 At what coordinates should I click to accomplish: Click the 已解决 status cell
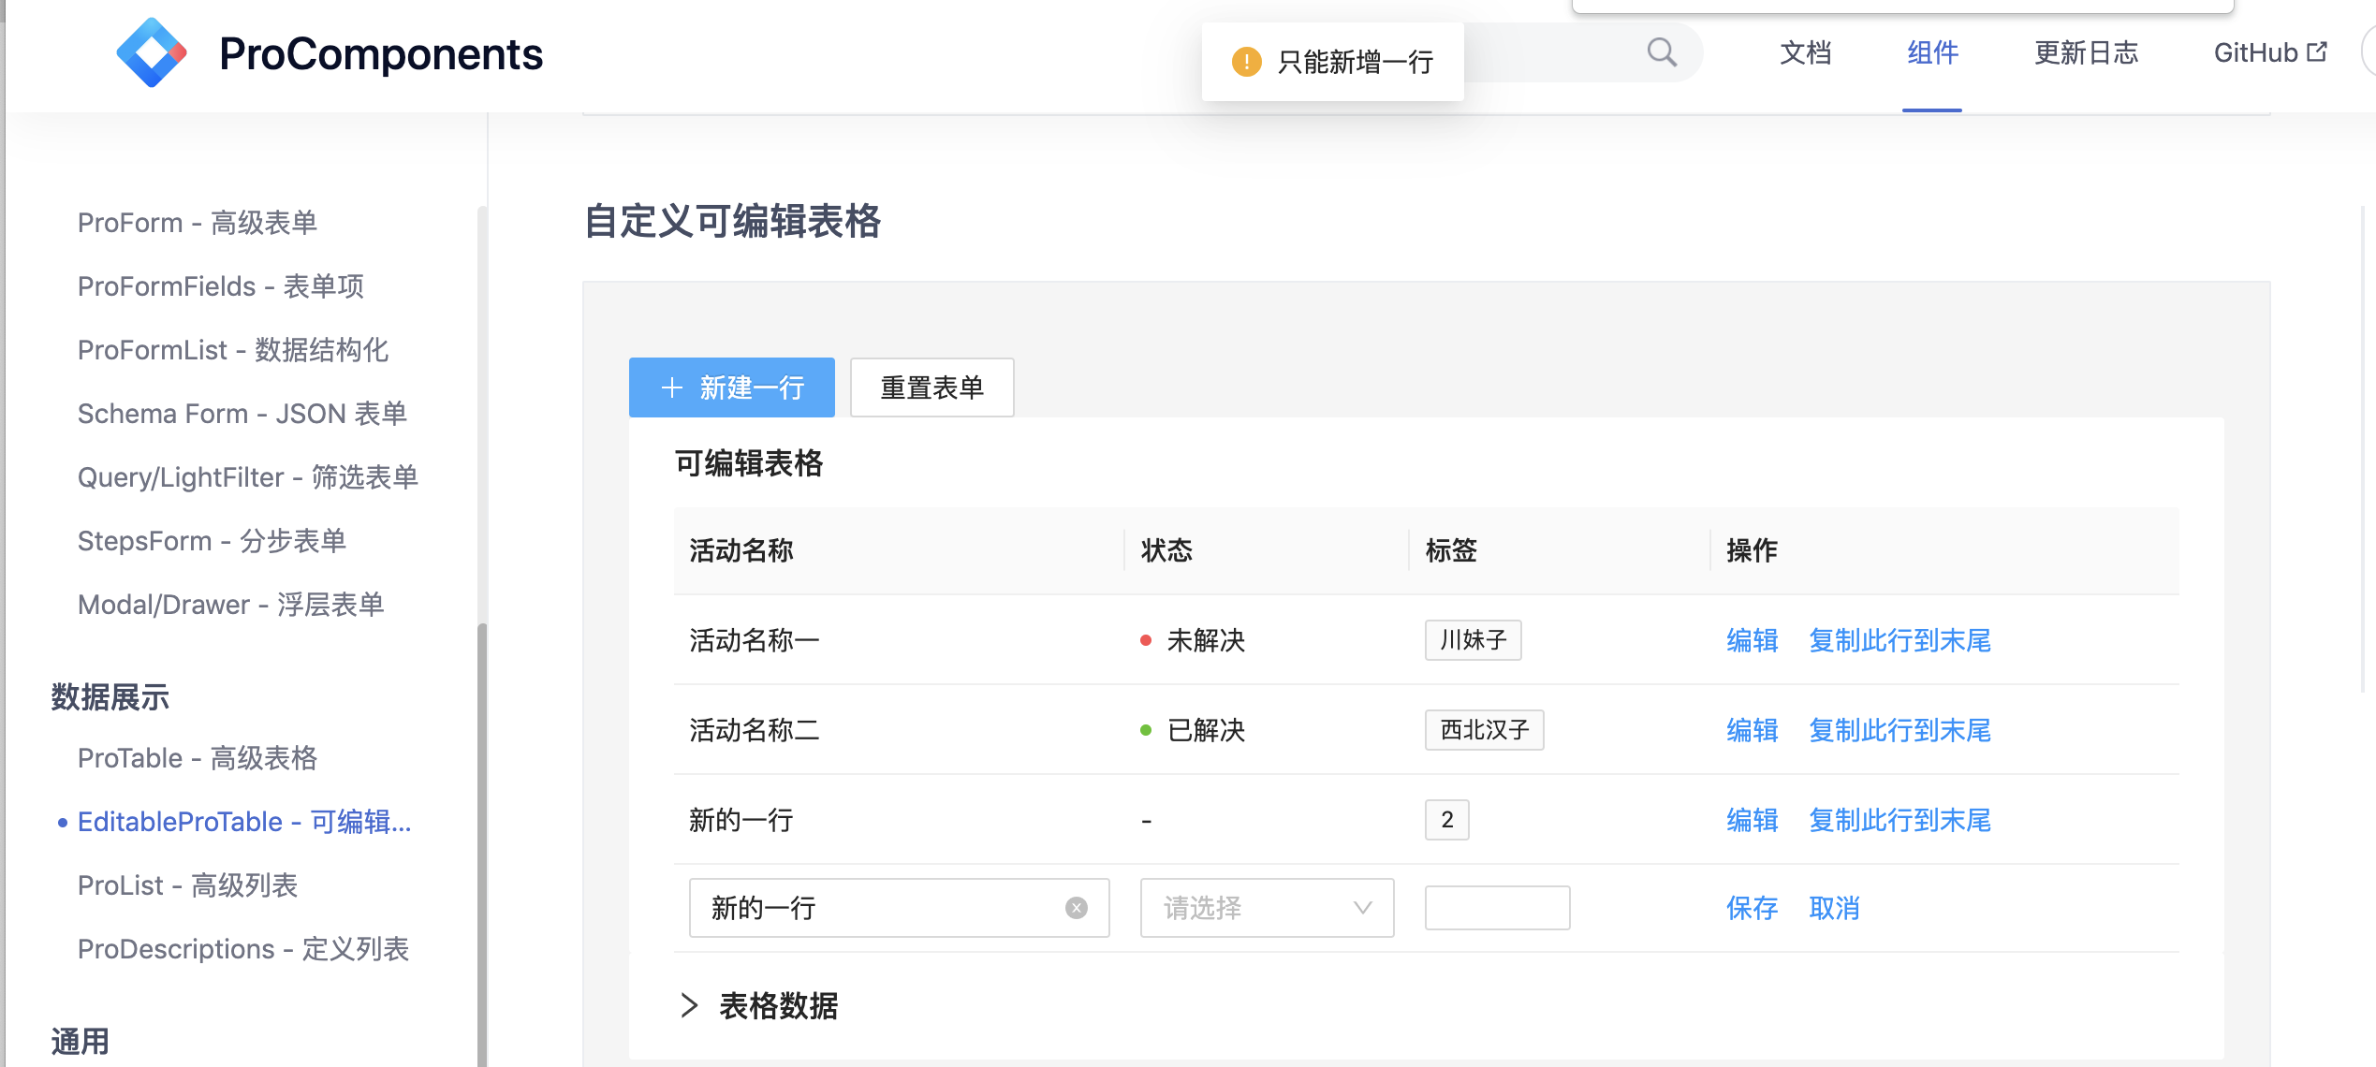pyautogui.click(x=1193, y=730)
